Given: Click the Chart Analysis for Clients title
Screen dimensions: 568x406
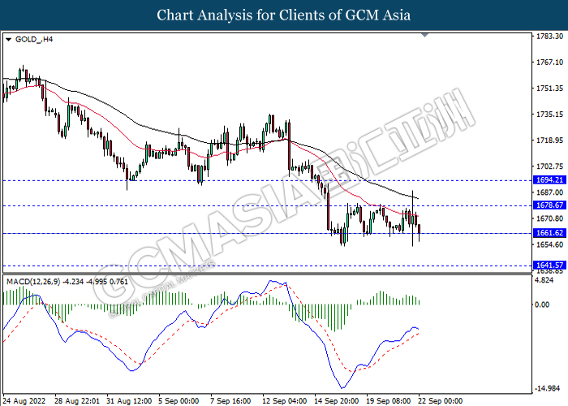Looking at the screenshot, I should click(284, 15).
